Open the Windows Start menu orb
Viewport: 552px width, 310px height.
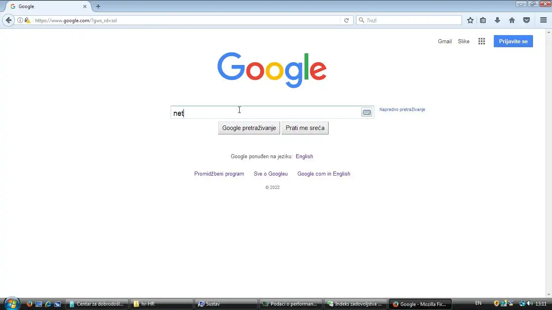coord(11,304)
